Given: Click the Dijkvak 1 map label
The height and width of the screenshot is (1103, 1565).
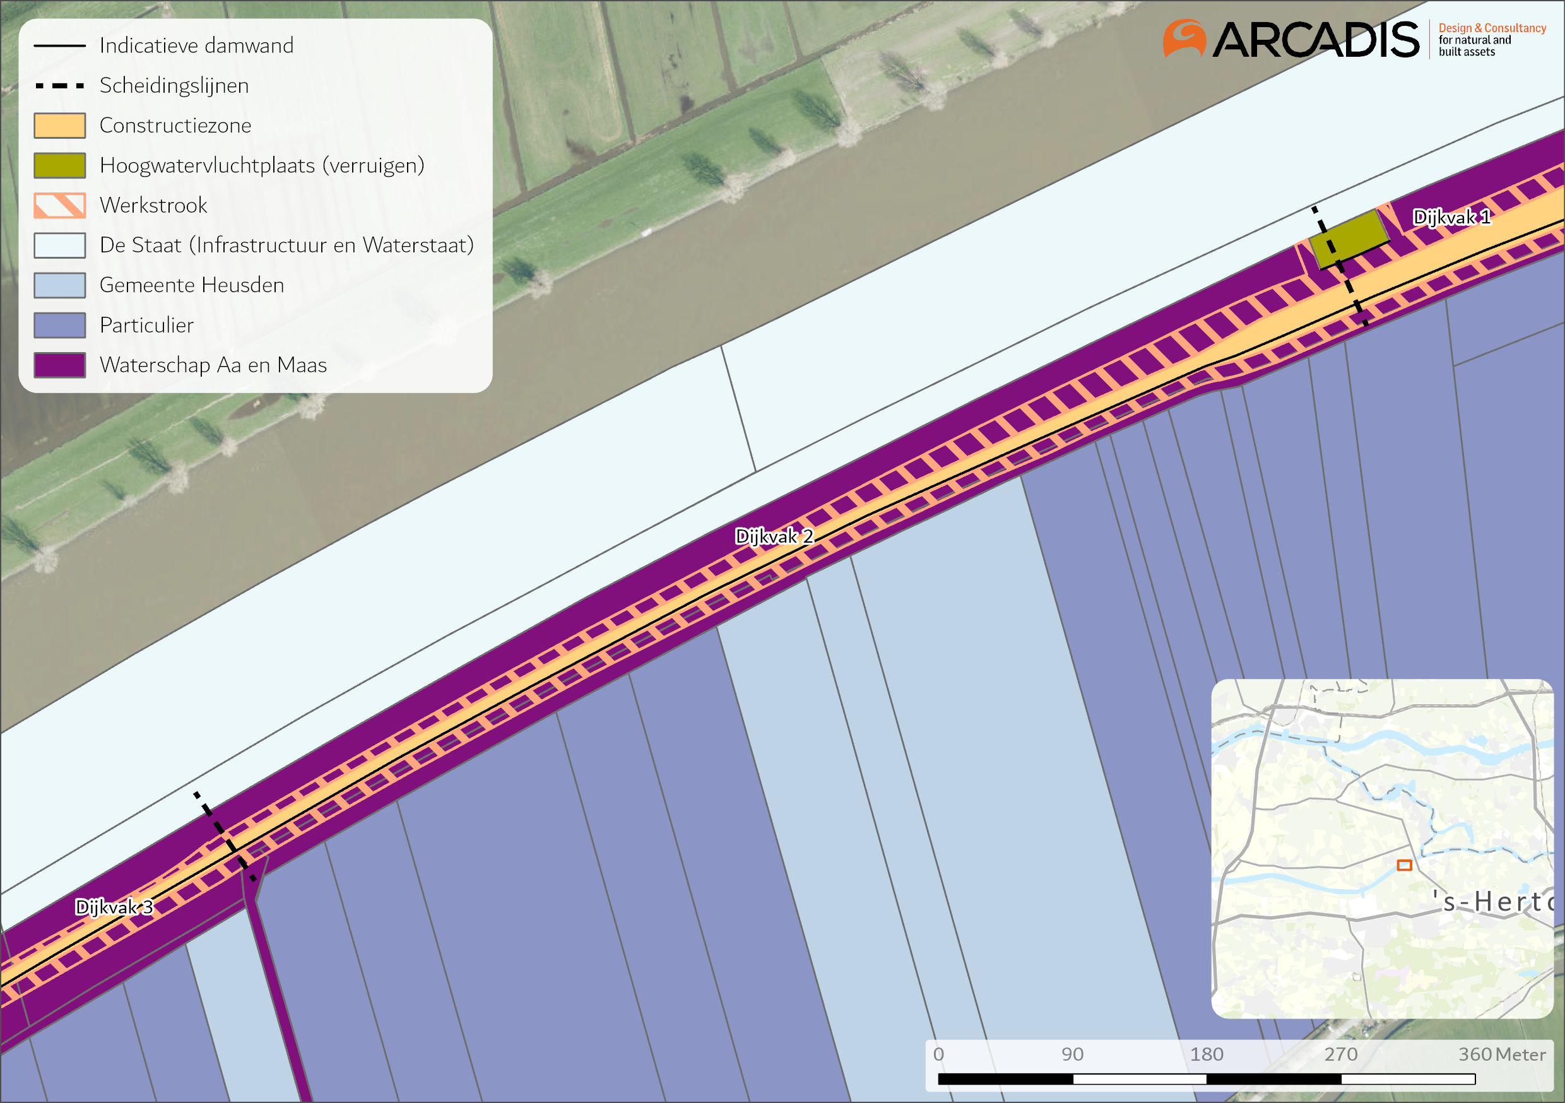Looking at the screenshot, I should point(1451,218).
